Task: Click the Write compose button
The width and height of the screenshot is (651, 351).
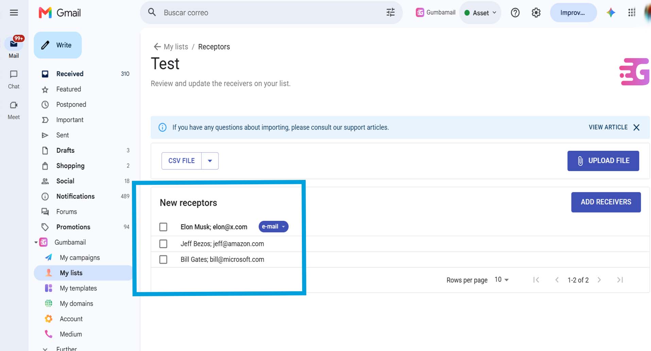Action: (58, 45)
